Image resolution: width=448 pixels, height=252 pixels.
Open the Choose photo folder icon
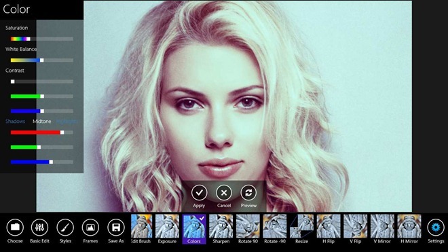(15, 228)
